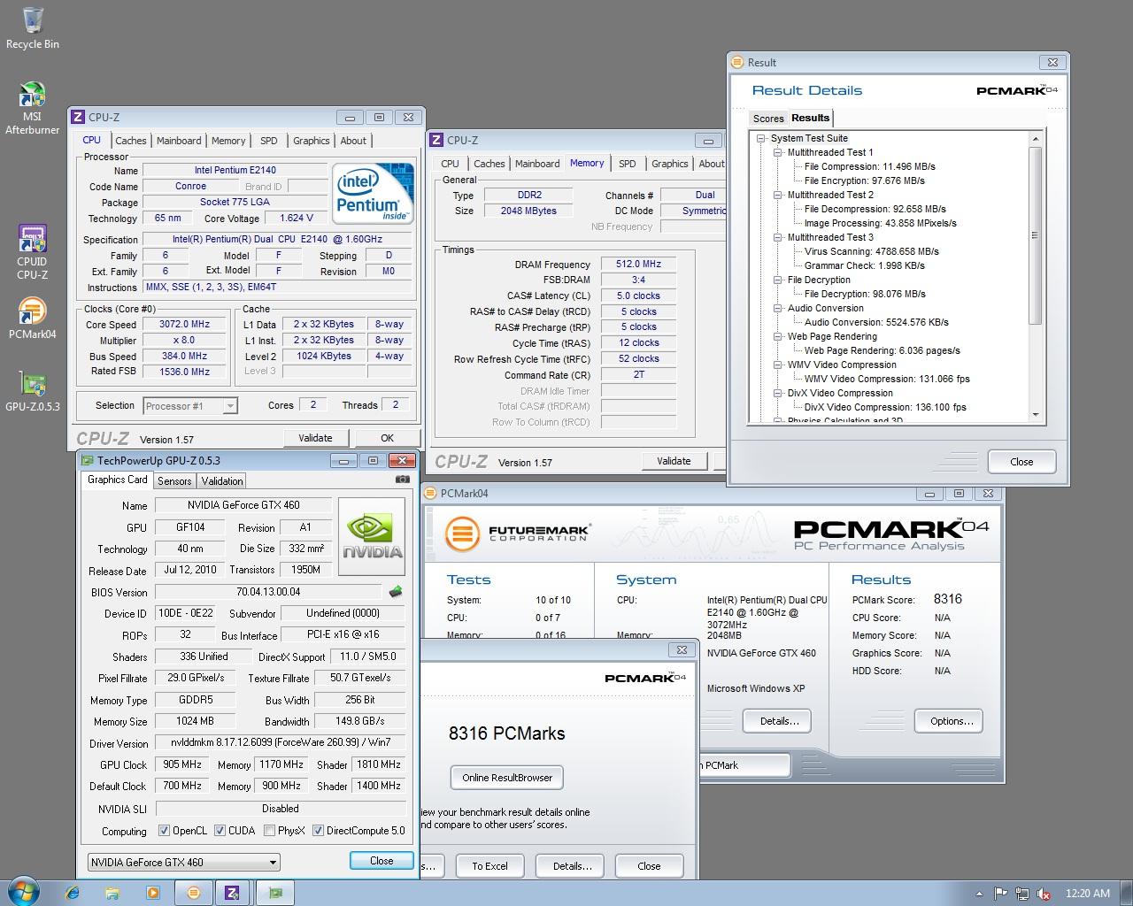Click OK in the CPU-Z window
Screen dimensions: 1133x906
[x=387, y=438]
